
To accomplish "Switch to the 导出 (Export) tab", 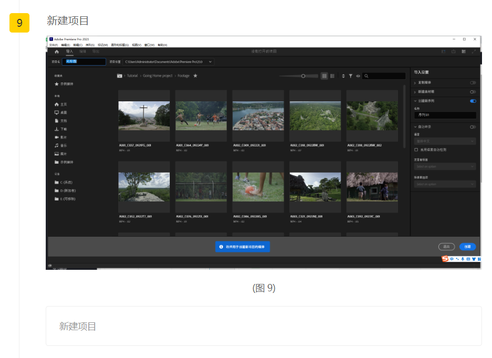I will [96, 51].
